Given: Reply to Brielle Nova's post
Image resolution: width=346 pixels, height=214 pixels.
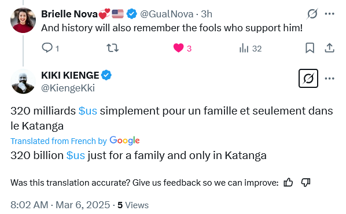Looking at the screenshot, I should [47, 48].
